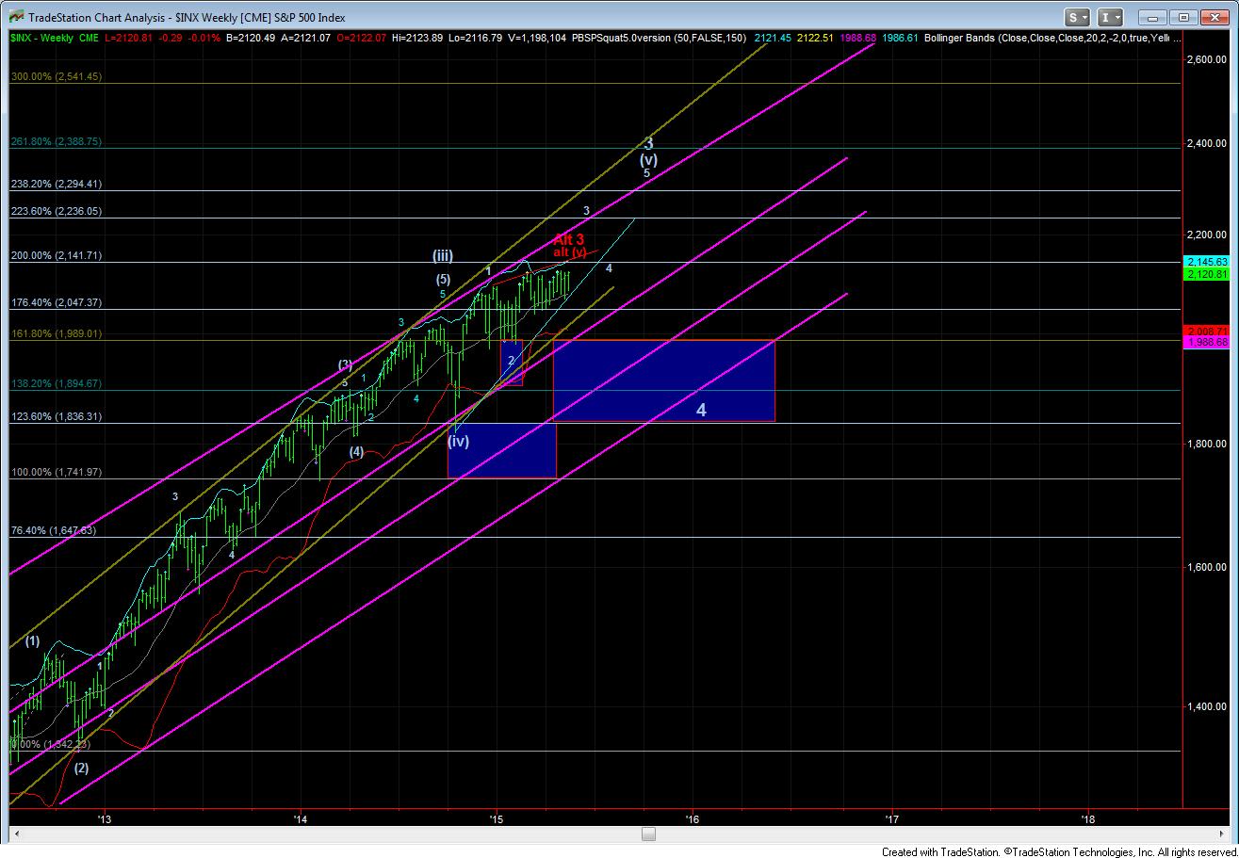Click the '16 year marker on time axis

point(694,818)
